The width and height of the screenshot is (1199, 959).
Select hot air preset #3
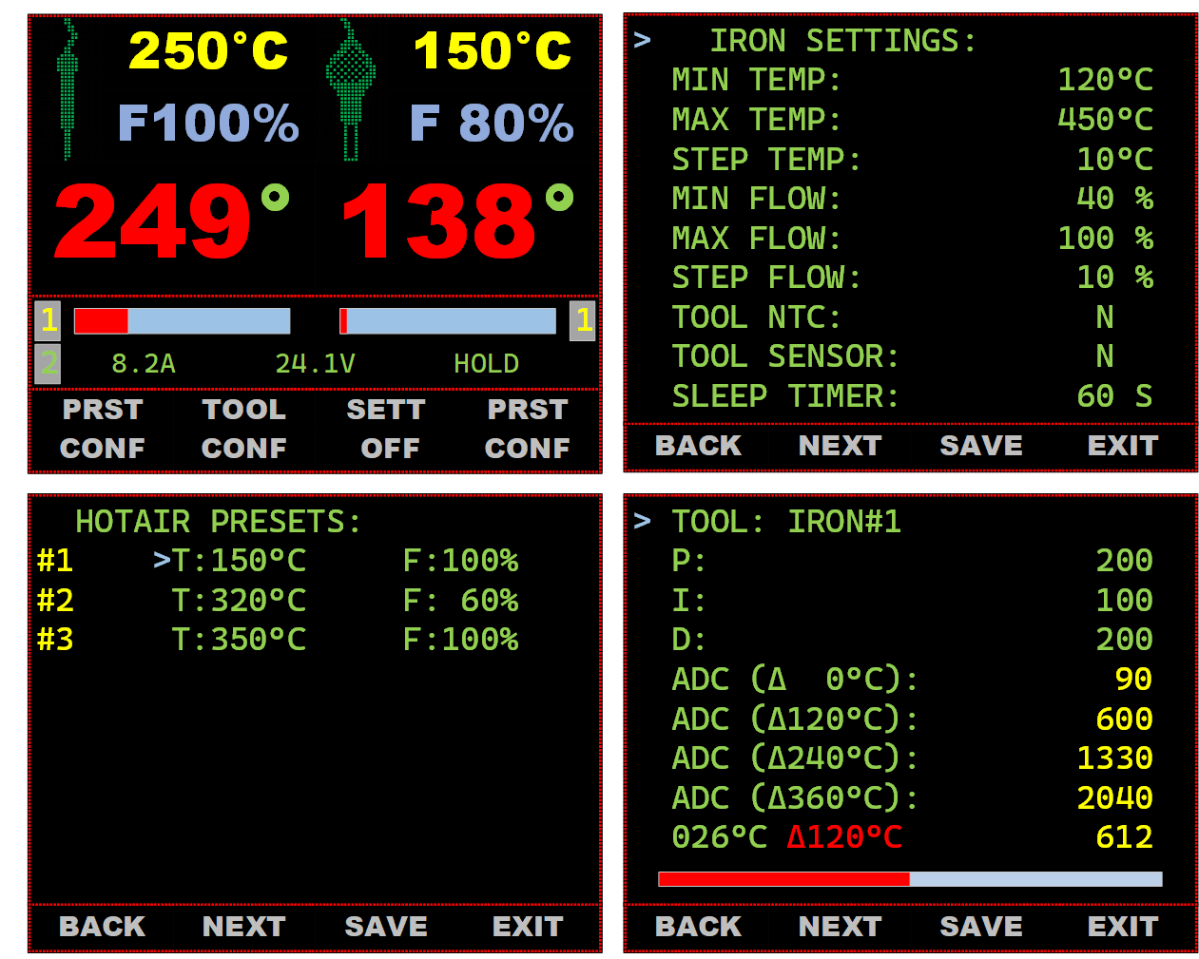click(x=278, y=640)
